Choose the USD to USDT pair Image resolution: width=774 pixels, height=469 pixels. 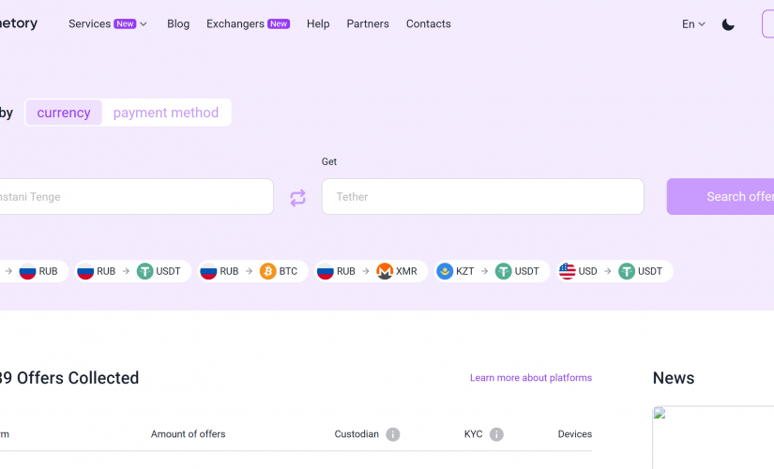pos(615,271)
